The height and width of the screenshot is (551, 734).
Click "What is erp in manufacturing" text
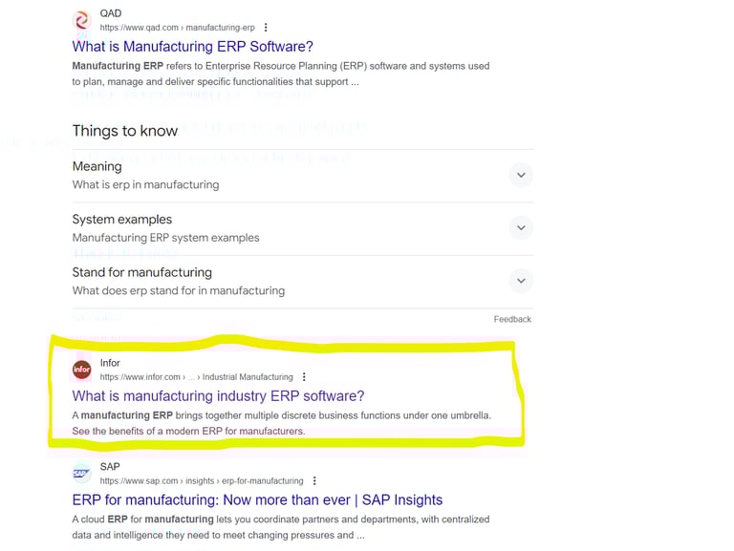tap(145, 184)
